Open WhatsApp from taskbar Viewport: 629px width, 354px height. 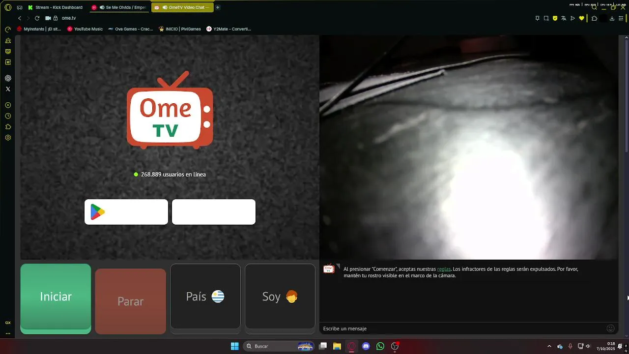click(x=380, y=346)
